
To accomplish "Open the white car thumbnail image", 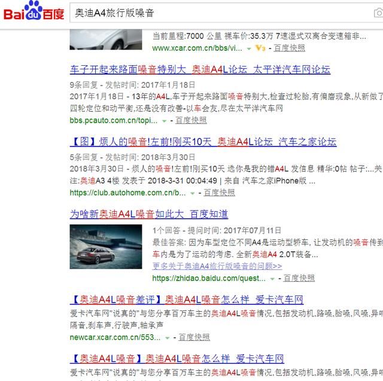I will pos(106,39).
